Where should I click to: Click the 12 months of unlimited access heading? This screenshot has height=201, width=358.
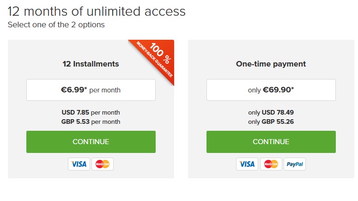pyautogui.click(x=97, y=12)
